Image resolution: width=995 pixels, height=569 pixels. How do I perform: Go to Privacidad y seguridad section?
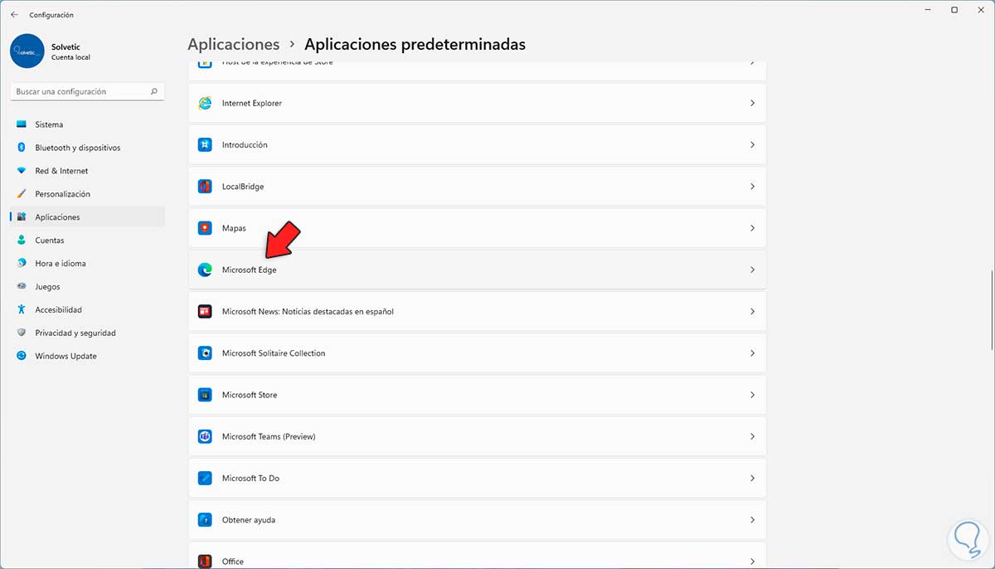pos(75,333)
